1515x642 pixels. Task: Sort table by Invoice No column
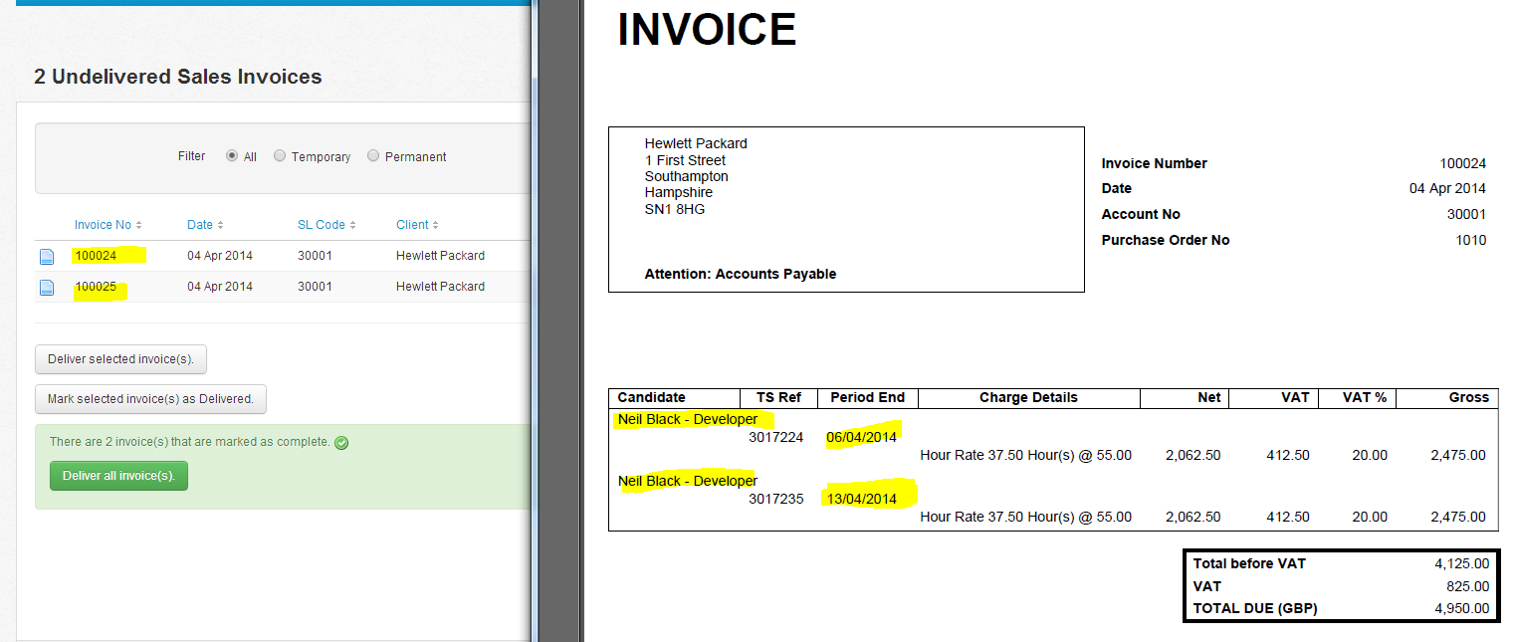[108, 225]
